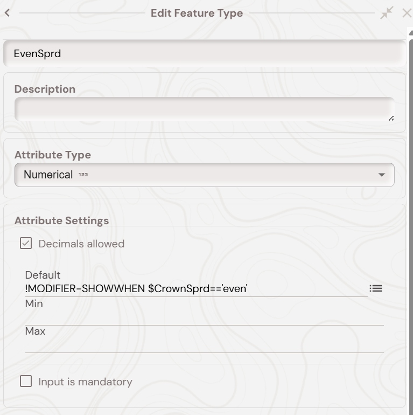
Task: Click the Decimals allowed label text
Action: tap(81, 244)
